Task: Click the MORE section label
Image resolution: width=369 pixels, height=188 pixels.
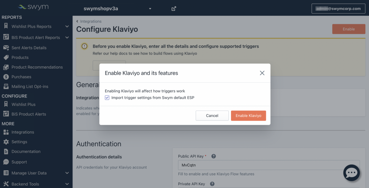Action: [8, 124]
